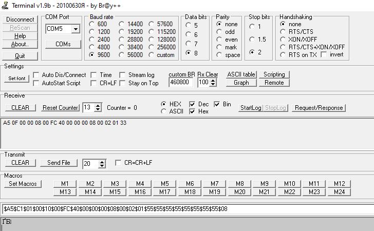Viewport: 374px width, 231px height.
Task: Open the Graph window
Action: click(241, 83)
